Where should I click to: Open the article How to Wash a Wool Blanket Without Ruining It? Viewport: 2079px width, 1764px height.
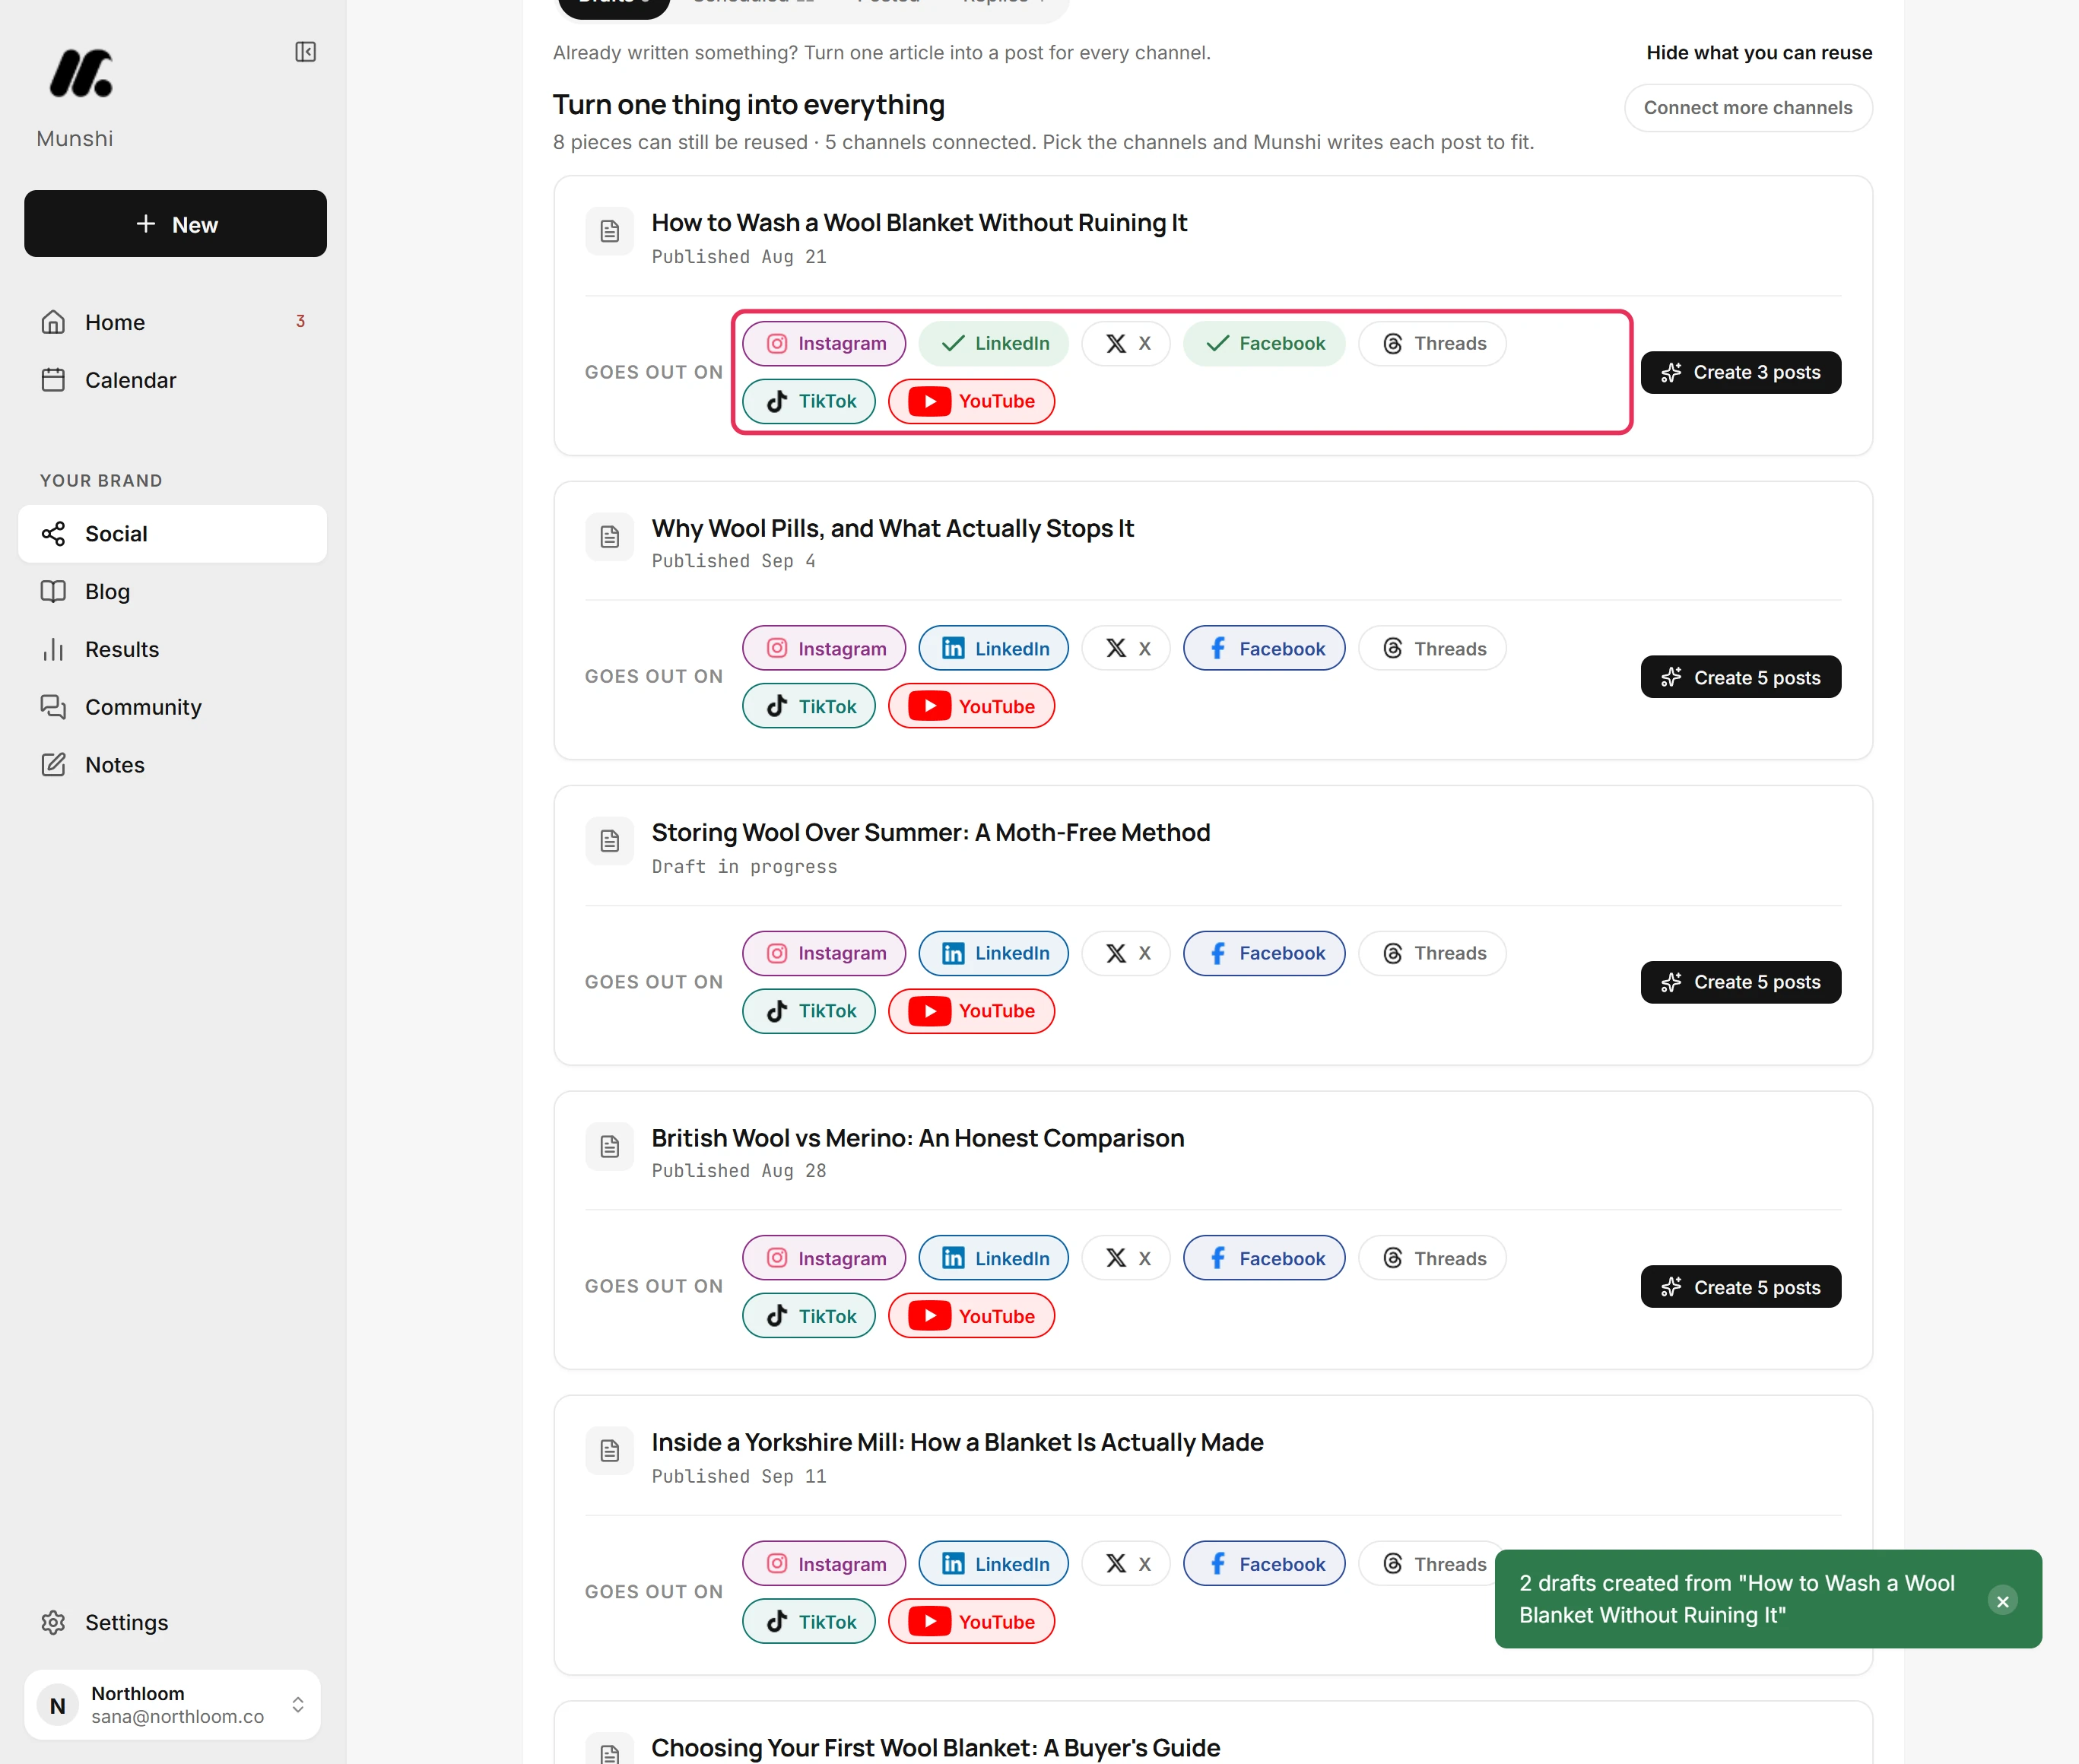coord(919,223)
